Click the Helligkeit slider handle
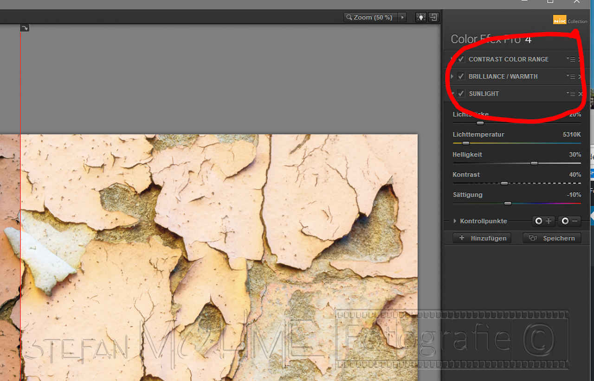Viewport: 594px width, 381px height. tap(534, 163)
